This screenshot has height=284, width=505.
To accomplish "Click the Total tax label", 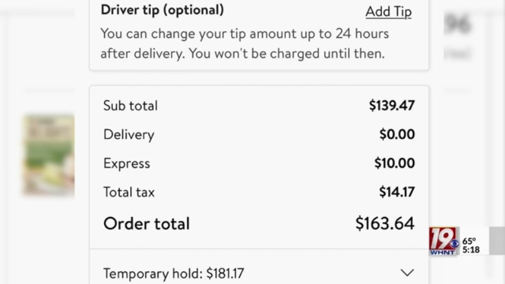I will 129,192.
